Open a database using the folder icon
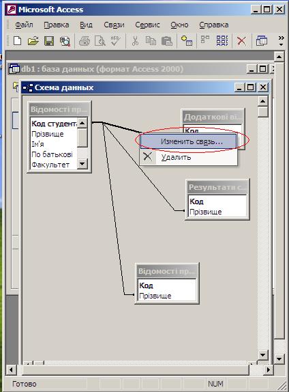The width and height of the screenshot is (289, 392). (33, 41)
